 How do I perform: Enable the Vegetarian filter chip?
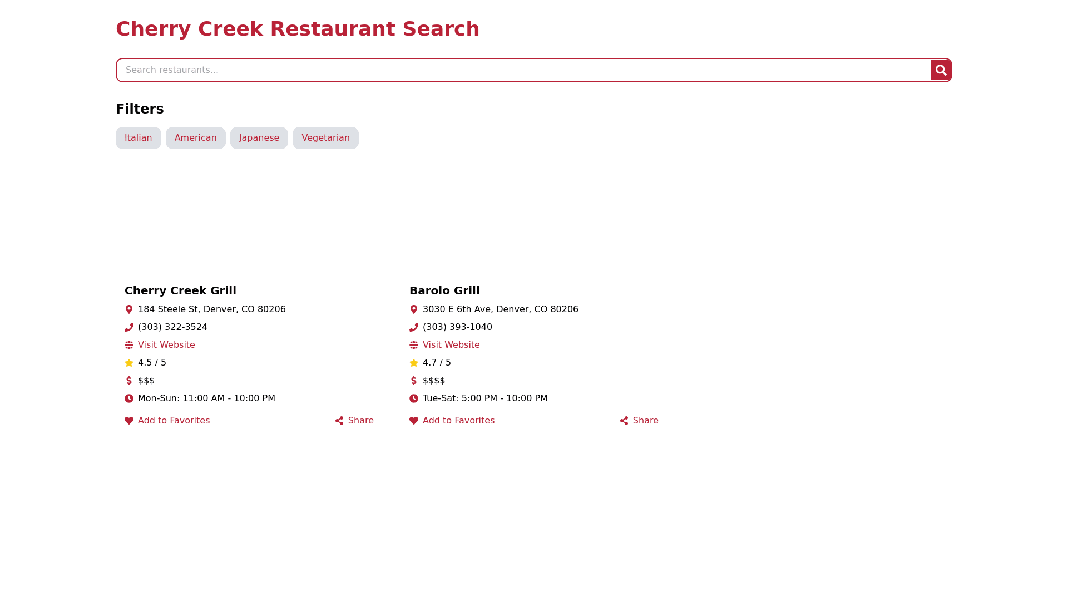pos(325,138)
